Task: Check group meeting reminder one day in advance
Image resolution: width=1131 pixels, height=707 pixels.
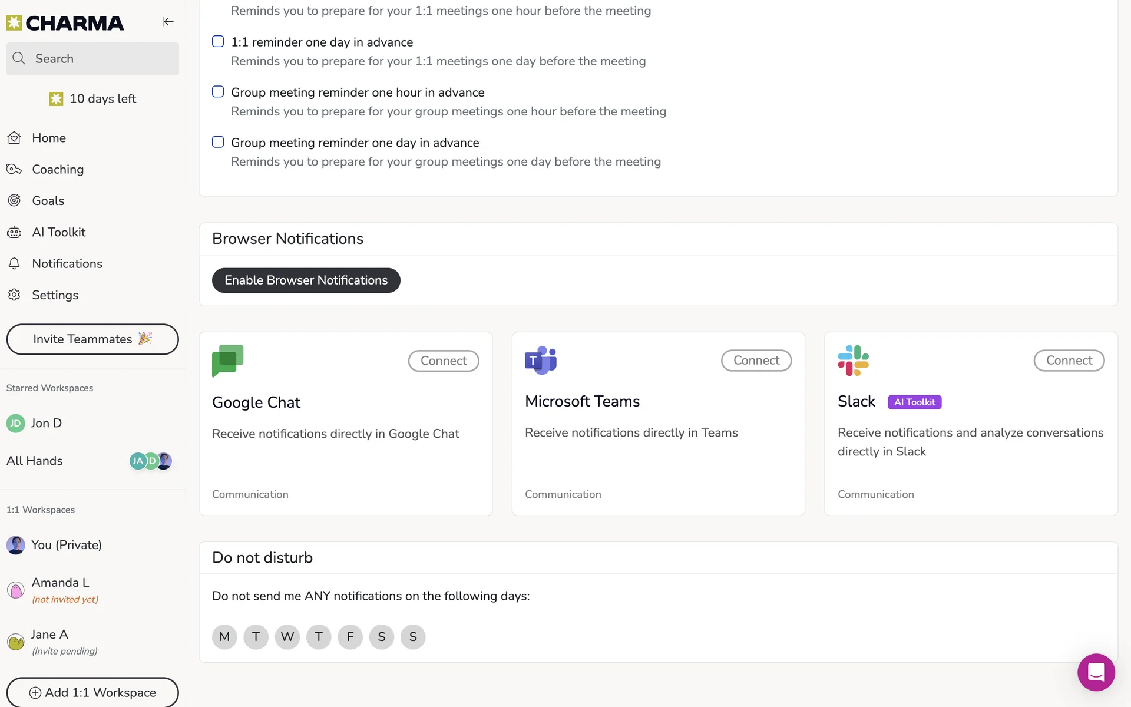Action: pyautogui.click(x=218, y=142)
